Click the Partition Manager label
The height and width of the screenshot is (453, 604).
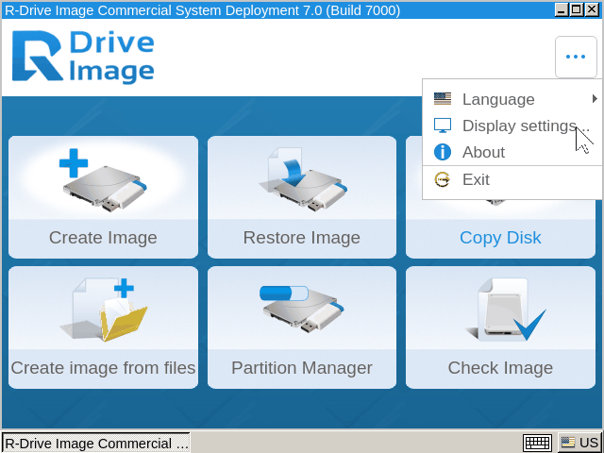click(302, 367)
